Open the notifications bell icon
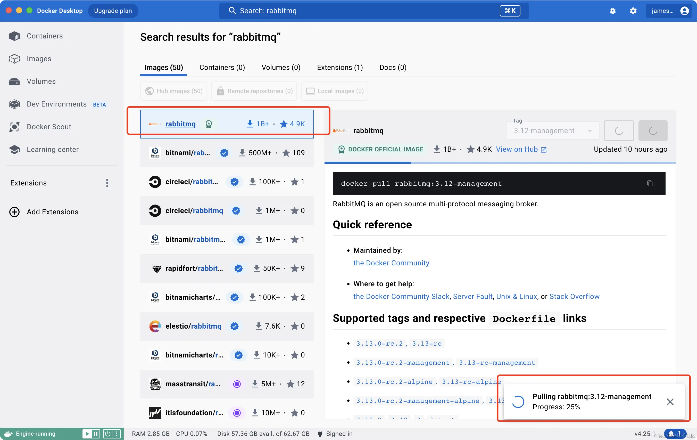Viewport: 697px width, 440px height. pyautogui.click(x=671, y=434)
